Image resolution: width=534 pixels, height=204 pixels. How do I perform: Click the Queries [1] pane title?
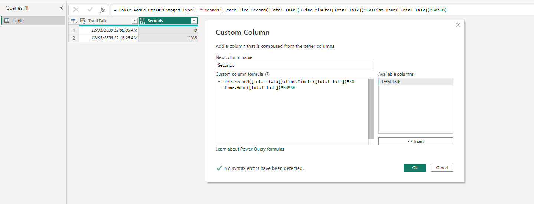coord(17,8)
